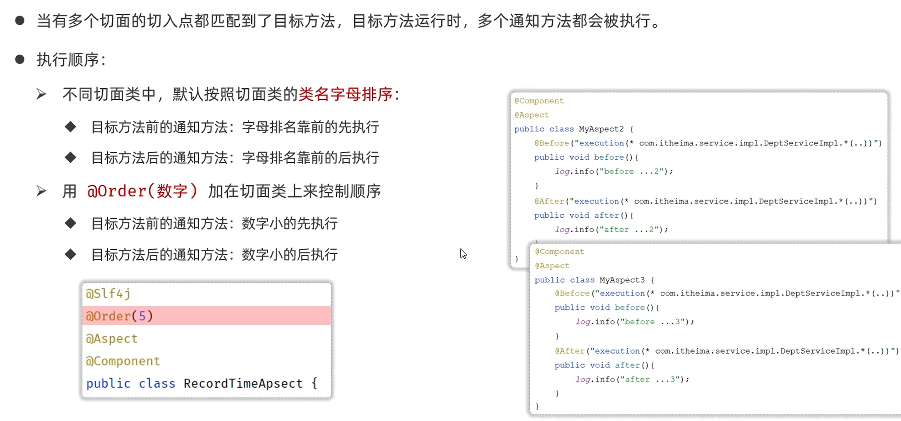Viewport: 901px width, 421px height.
Task: Click the MyAspect3 class name
Action: [x=622, y=280]
